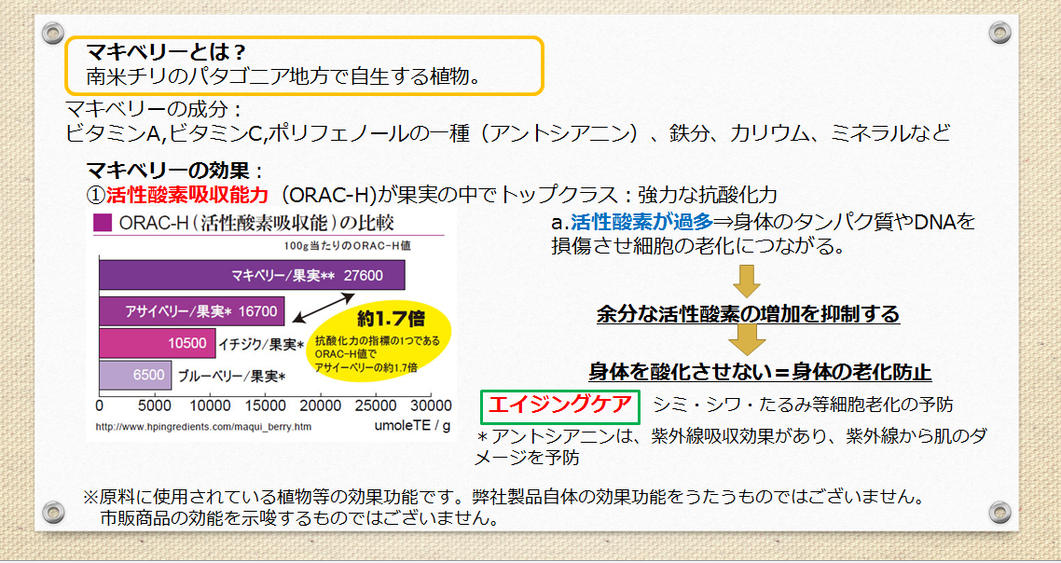Select the blue 活性酸素が過多 text
Screen dimensions: 1061x563
pyautogui.click(x=640, y=222)
